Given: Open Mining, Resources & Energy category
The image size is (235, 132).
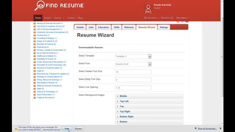Looking at the screenshot, I should pyautogui.click(x=50, y=80).
